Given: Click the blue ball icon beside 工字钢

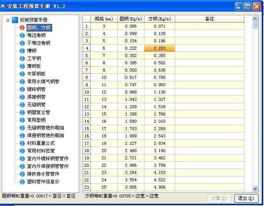Looking at the screenshot, I should [22, 59].
